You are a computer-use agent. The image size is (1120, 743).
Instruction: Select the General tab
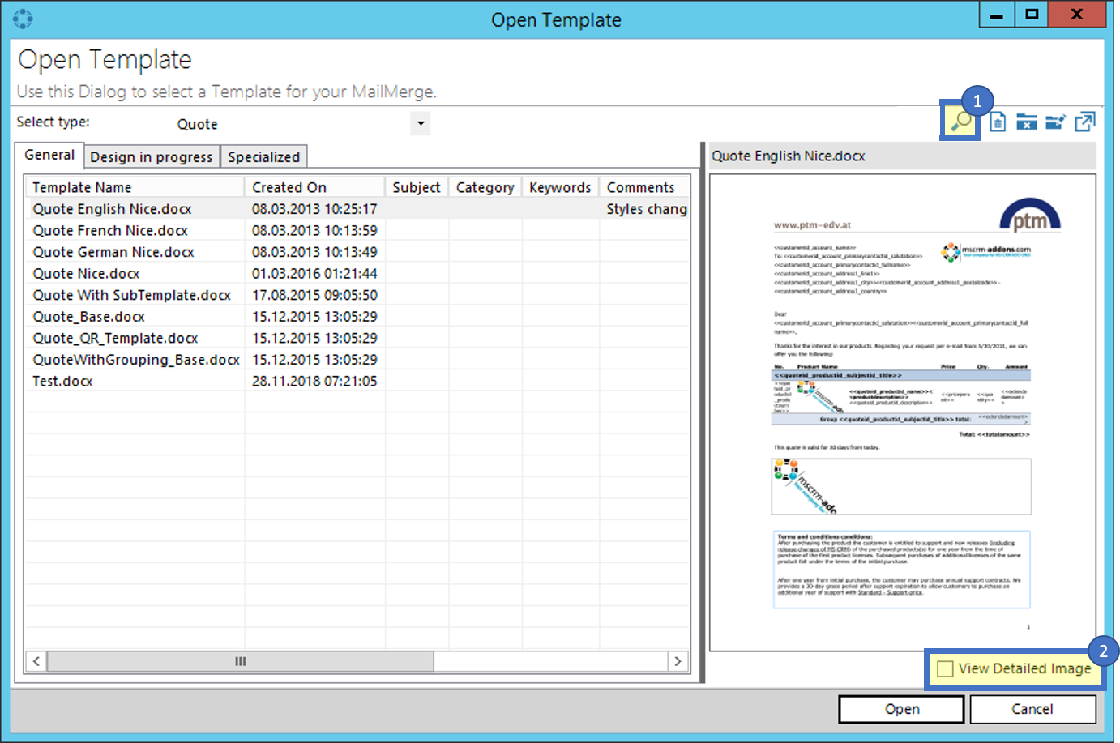(49, 154)
